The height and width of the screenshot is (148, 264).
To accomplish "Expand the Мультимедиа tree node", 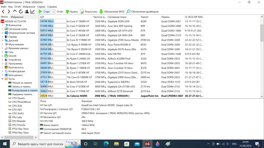I will [2, 44].
